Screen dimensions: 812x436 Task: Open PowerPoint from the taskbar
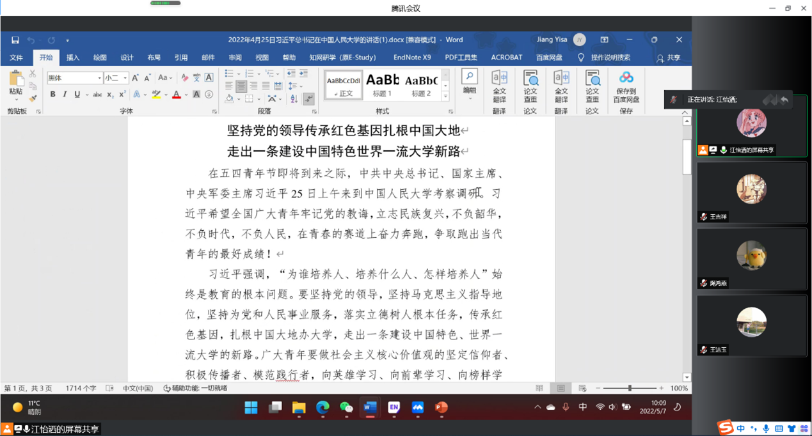pyautogui.click(x=441, y=408)
